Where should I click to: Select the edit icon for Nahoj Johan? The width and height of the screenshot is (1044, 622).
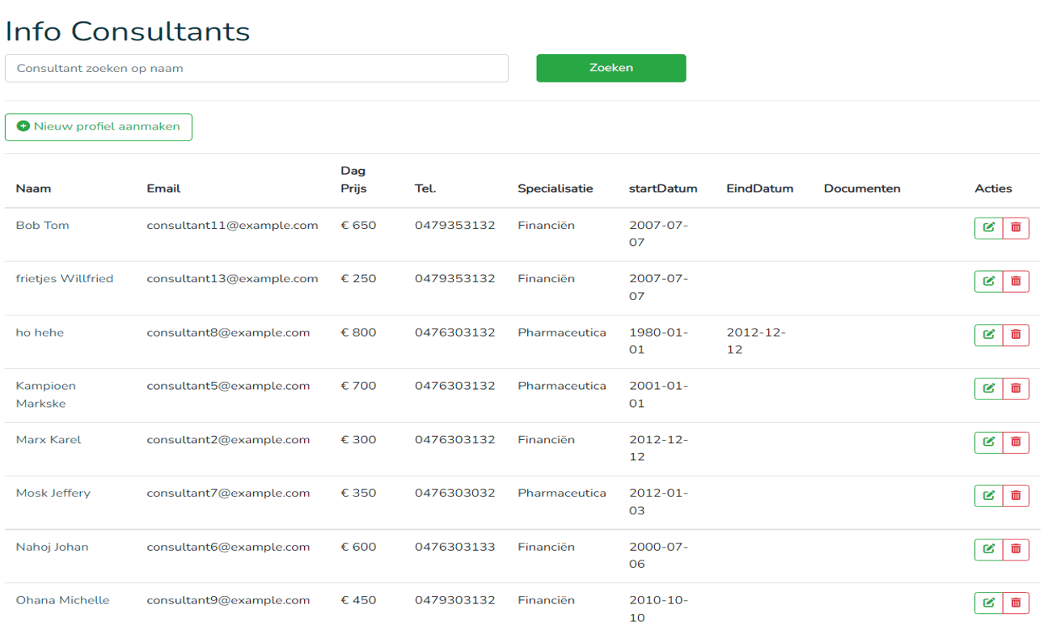(x=987, y=549)
